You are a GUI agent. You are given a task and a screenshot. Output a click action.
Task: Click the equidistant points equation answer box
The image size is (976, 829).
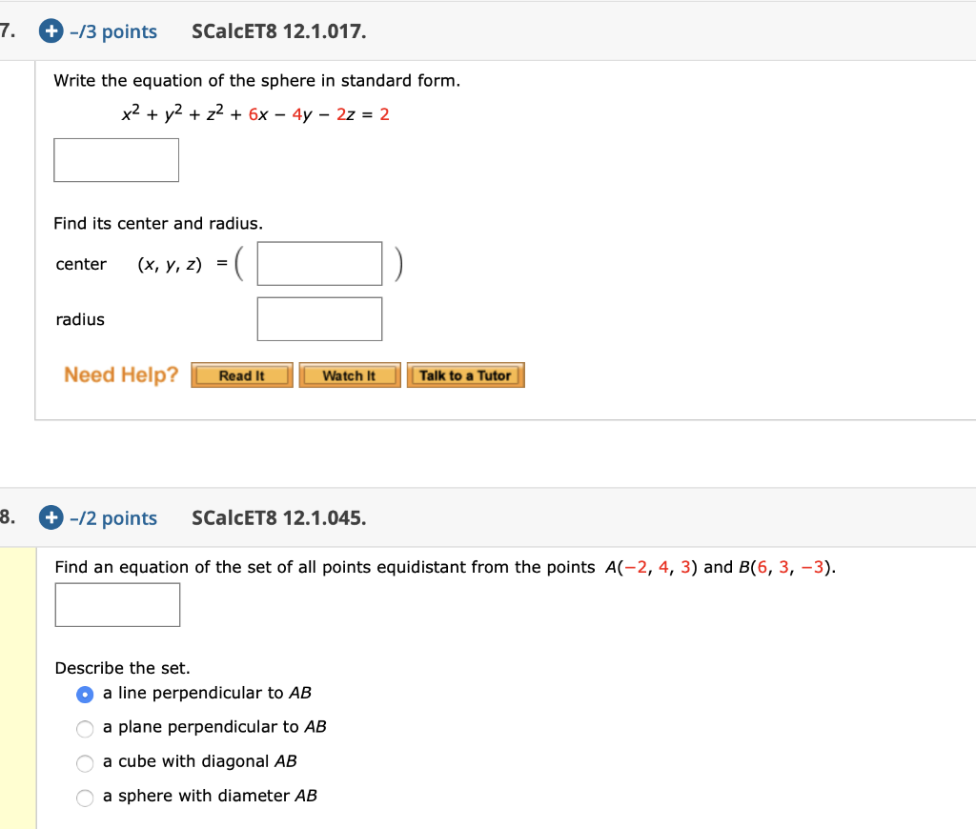tap(117, 604)
